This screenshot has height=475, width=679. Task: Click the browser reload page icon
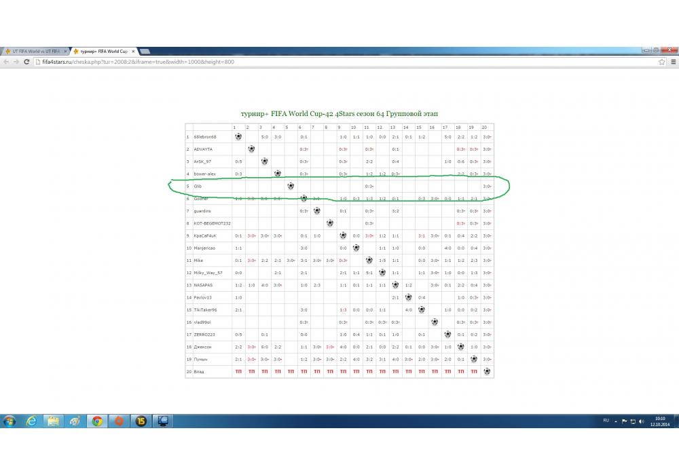click(x=26, y=62)
